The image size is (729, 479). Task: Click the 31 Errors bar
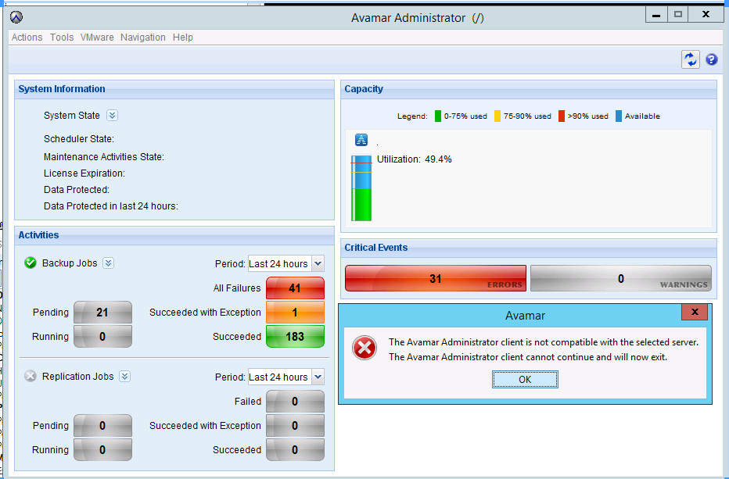435,278
